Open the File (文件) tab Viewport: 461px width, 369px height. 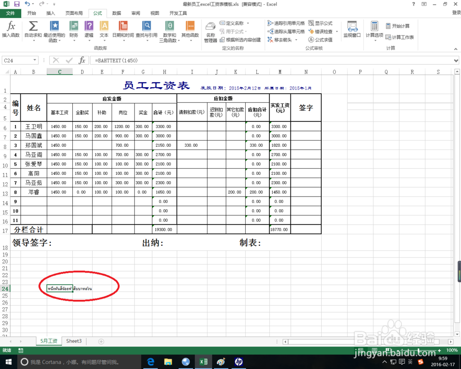click(10, 13)
